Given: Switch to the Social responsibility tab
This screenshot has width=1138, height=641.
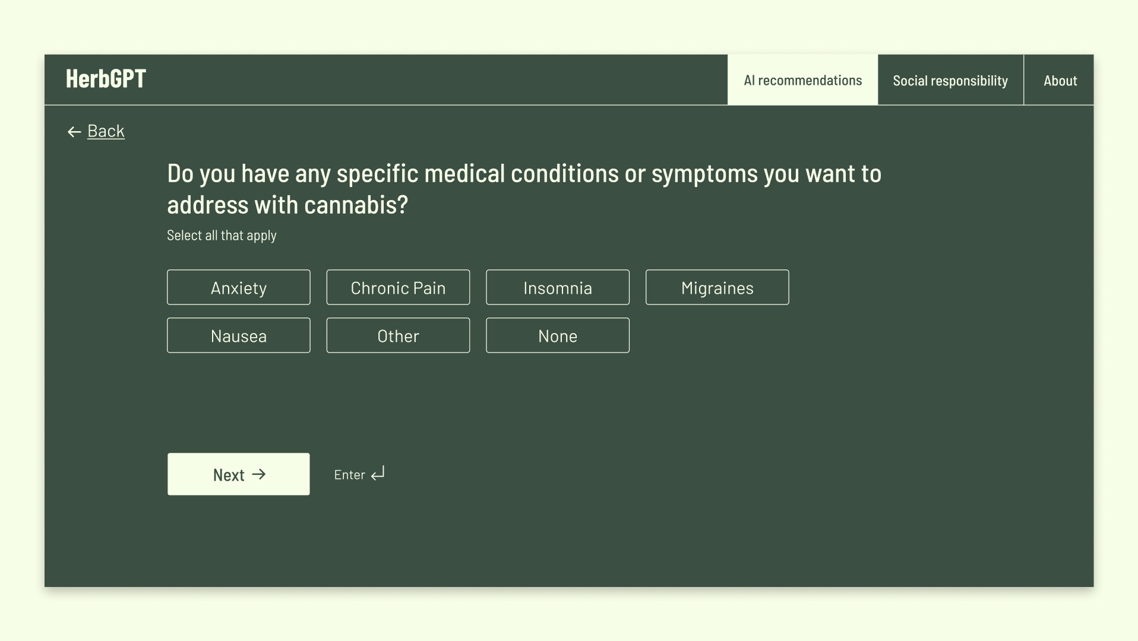Looking at the screenshot, I should click(x=950, y=80).
